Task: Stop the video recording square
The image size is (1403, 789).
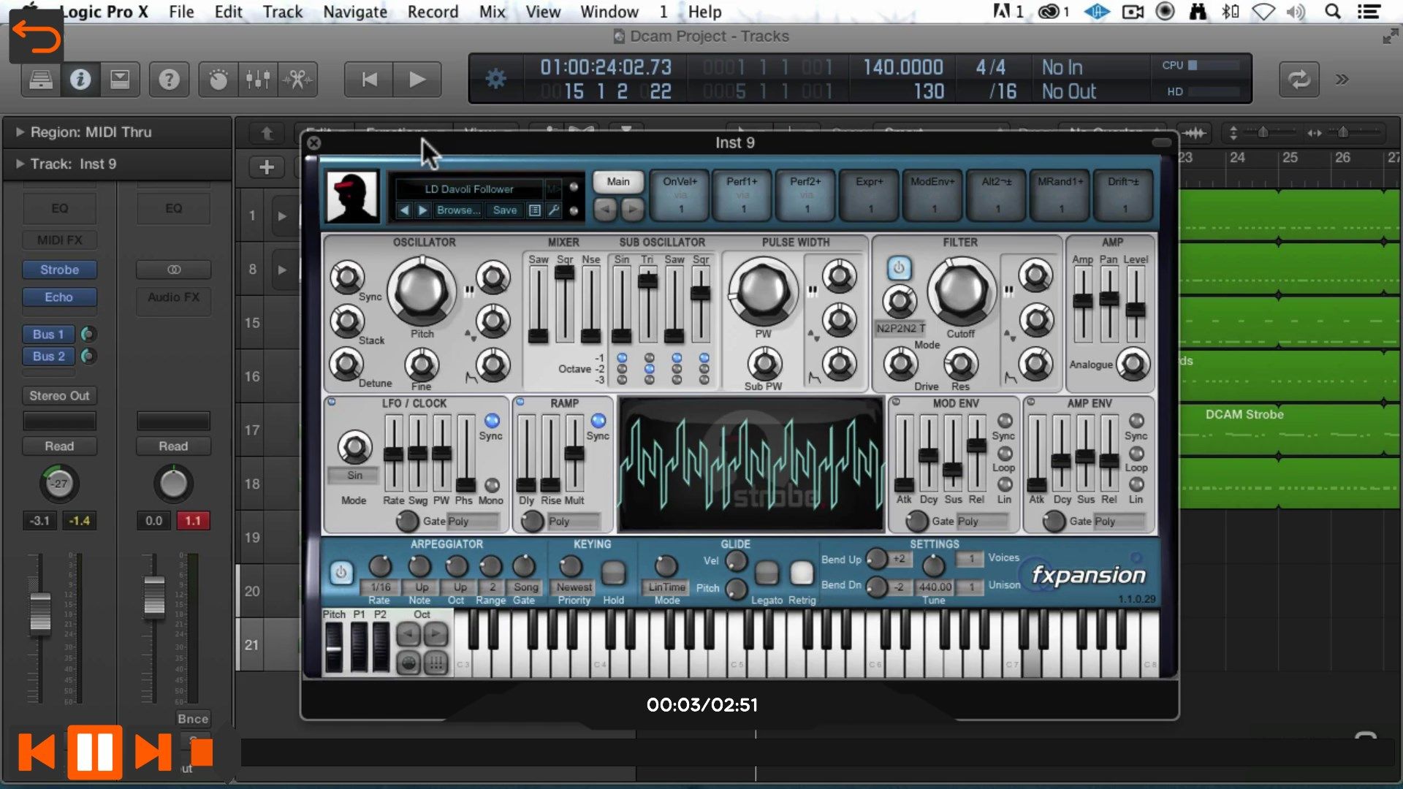Action: [x=202, y=752]
